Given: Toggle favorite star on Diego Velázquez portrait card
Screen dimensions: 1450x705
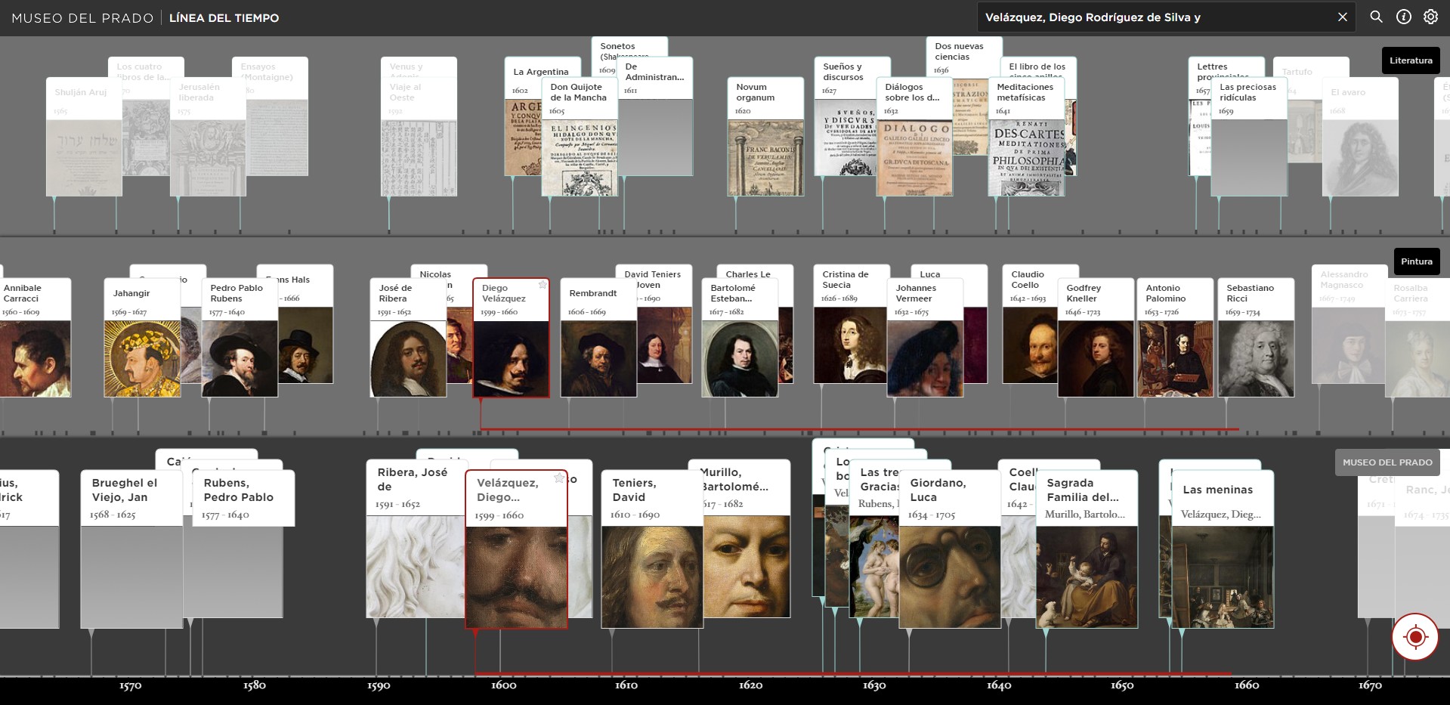Looking at the screenshot, I should [x=542, y=285].
